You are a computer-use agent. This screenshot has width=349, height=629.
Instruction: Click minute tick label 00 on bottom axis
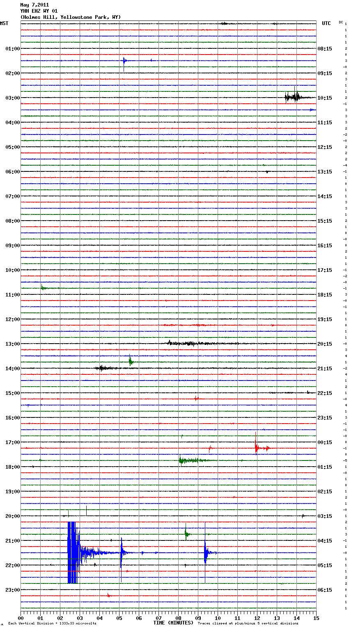tap(21, 618)
